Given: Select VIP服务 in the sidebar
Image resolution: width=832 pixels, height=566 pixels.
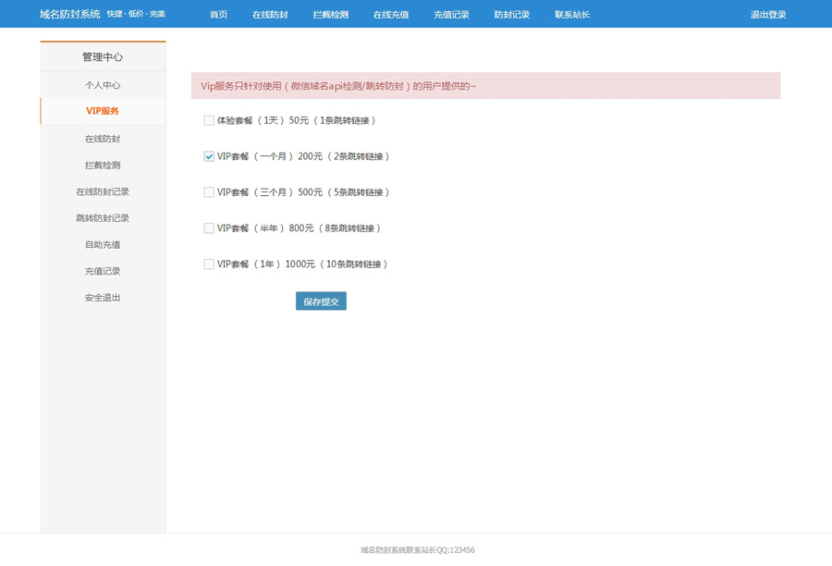Looking at the screenshot, I should pos(103,111).
